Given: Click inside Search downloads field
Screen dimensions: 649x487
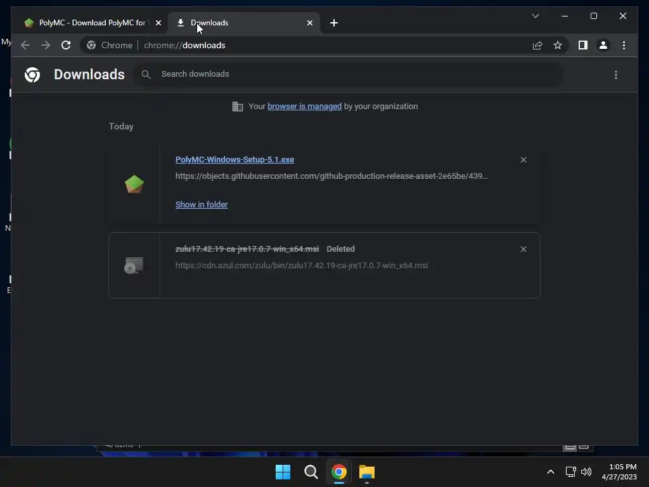Looking at the screenshot, I should [348, 74].
